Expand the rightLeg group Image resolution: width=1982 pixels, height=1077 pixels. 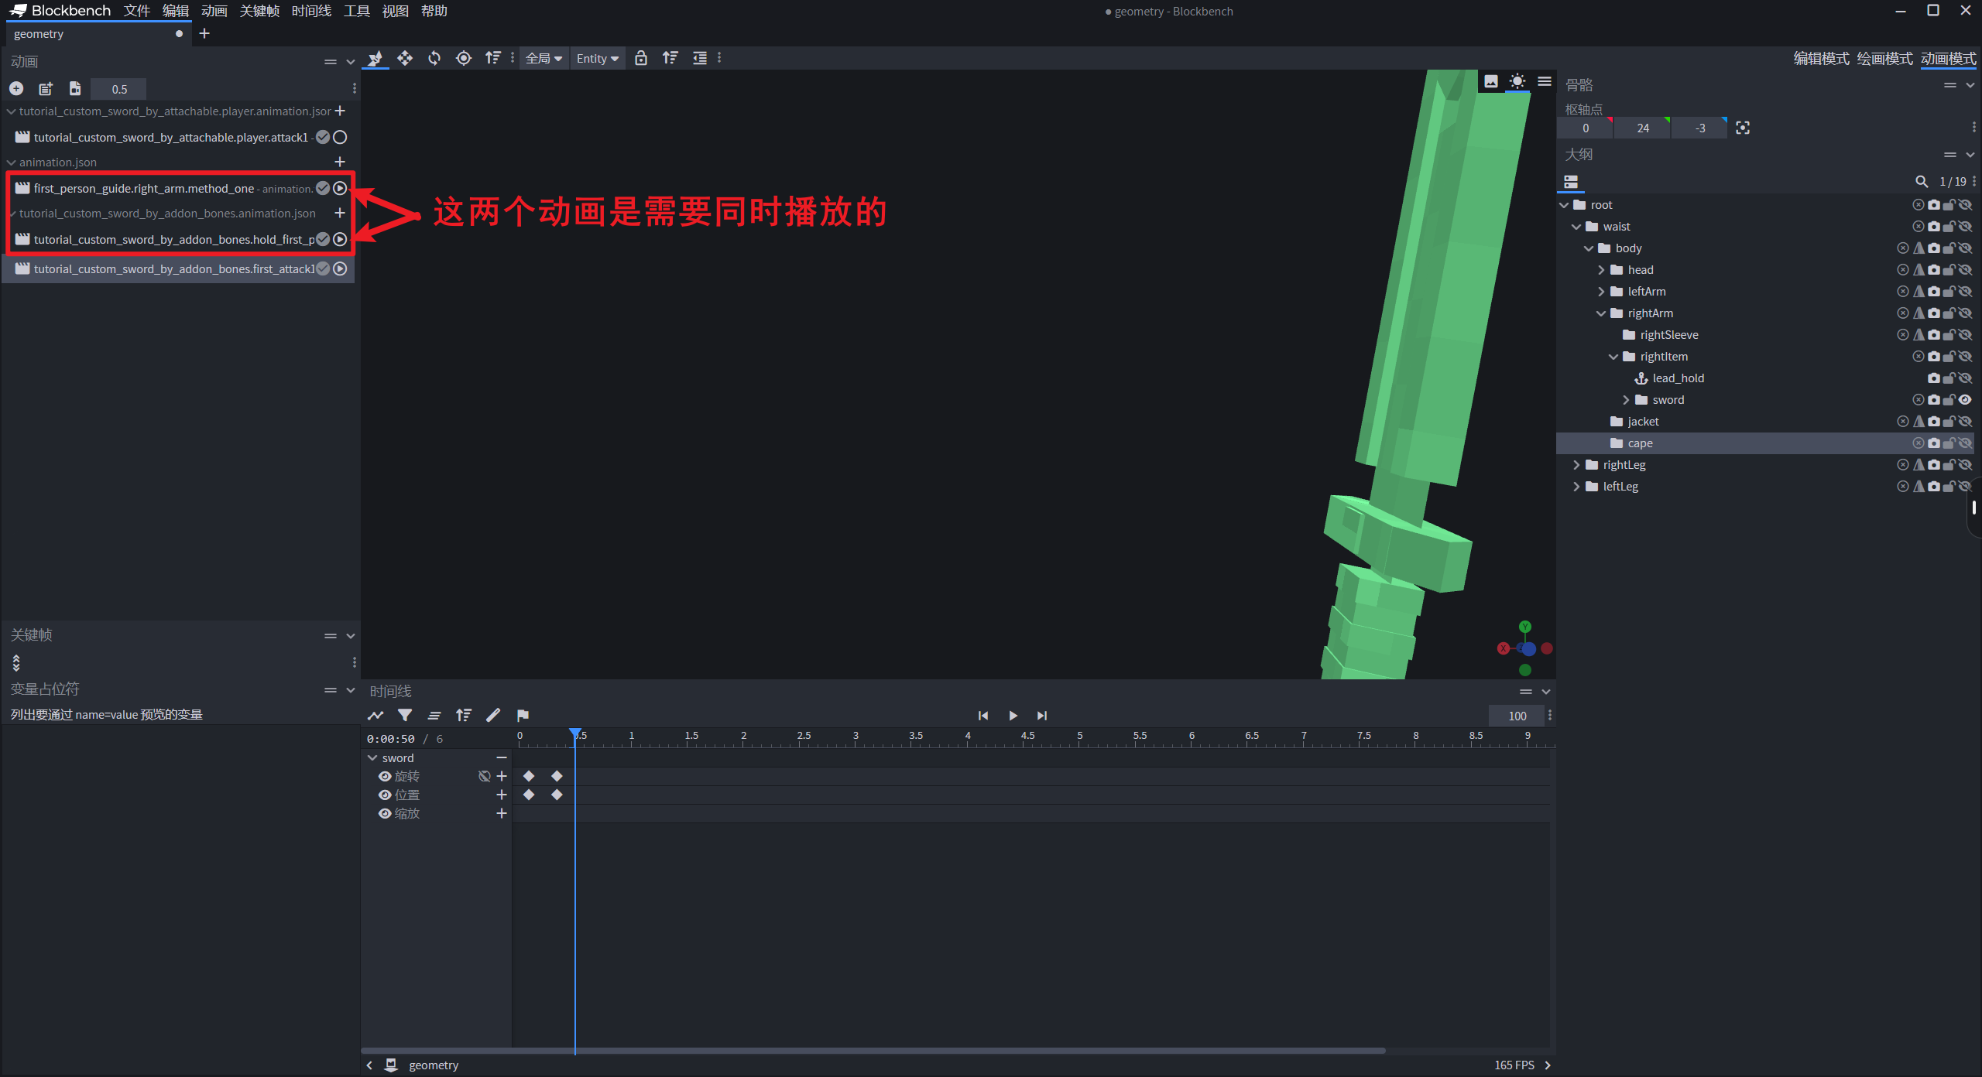[1576, 465]
